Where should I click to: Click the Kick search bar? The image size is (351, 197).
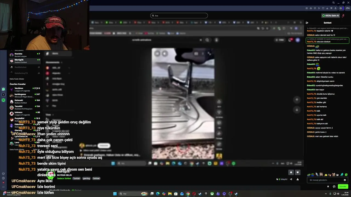coord(179,16)
